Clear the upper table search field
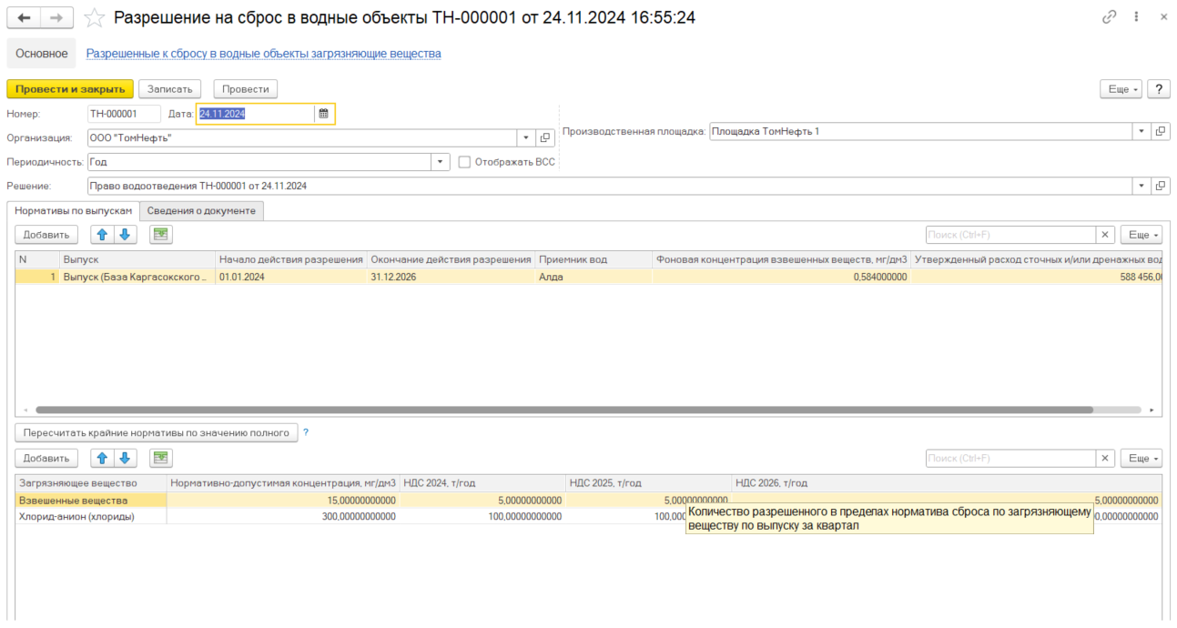This screenshot has height=628, width=1177. point(1105,235)
